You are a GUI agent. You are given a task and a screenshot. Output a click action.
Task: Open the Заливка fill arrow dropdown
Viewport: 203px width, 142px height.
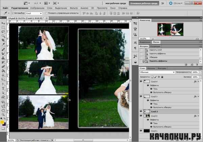coord(200,77)
